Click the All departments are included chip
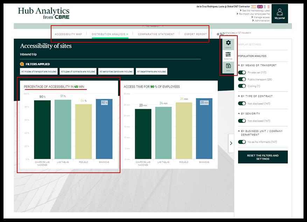The width and height of the screenshot is (307, 222). click(152, 71)
